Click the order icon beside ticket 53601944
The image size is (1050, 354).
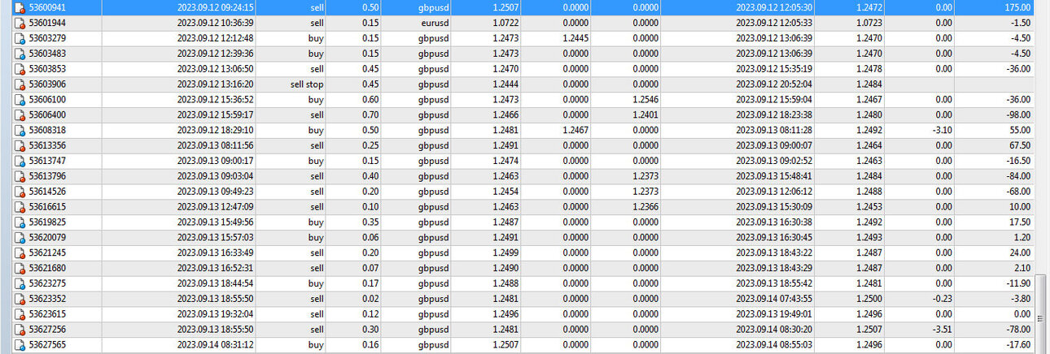20,23
